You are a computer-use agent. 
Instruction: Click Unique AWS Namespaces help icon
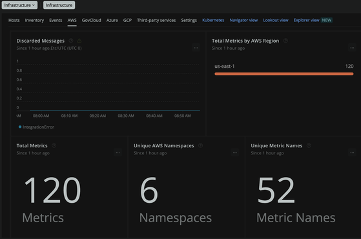tap(201, 145)
